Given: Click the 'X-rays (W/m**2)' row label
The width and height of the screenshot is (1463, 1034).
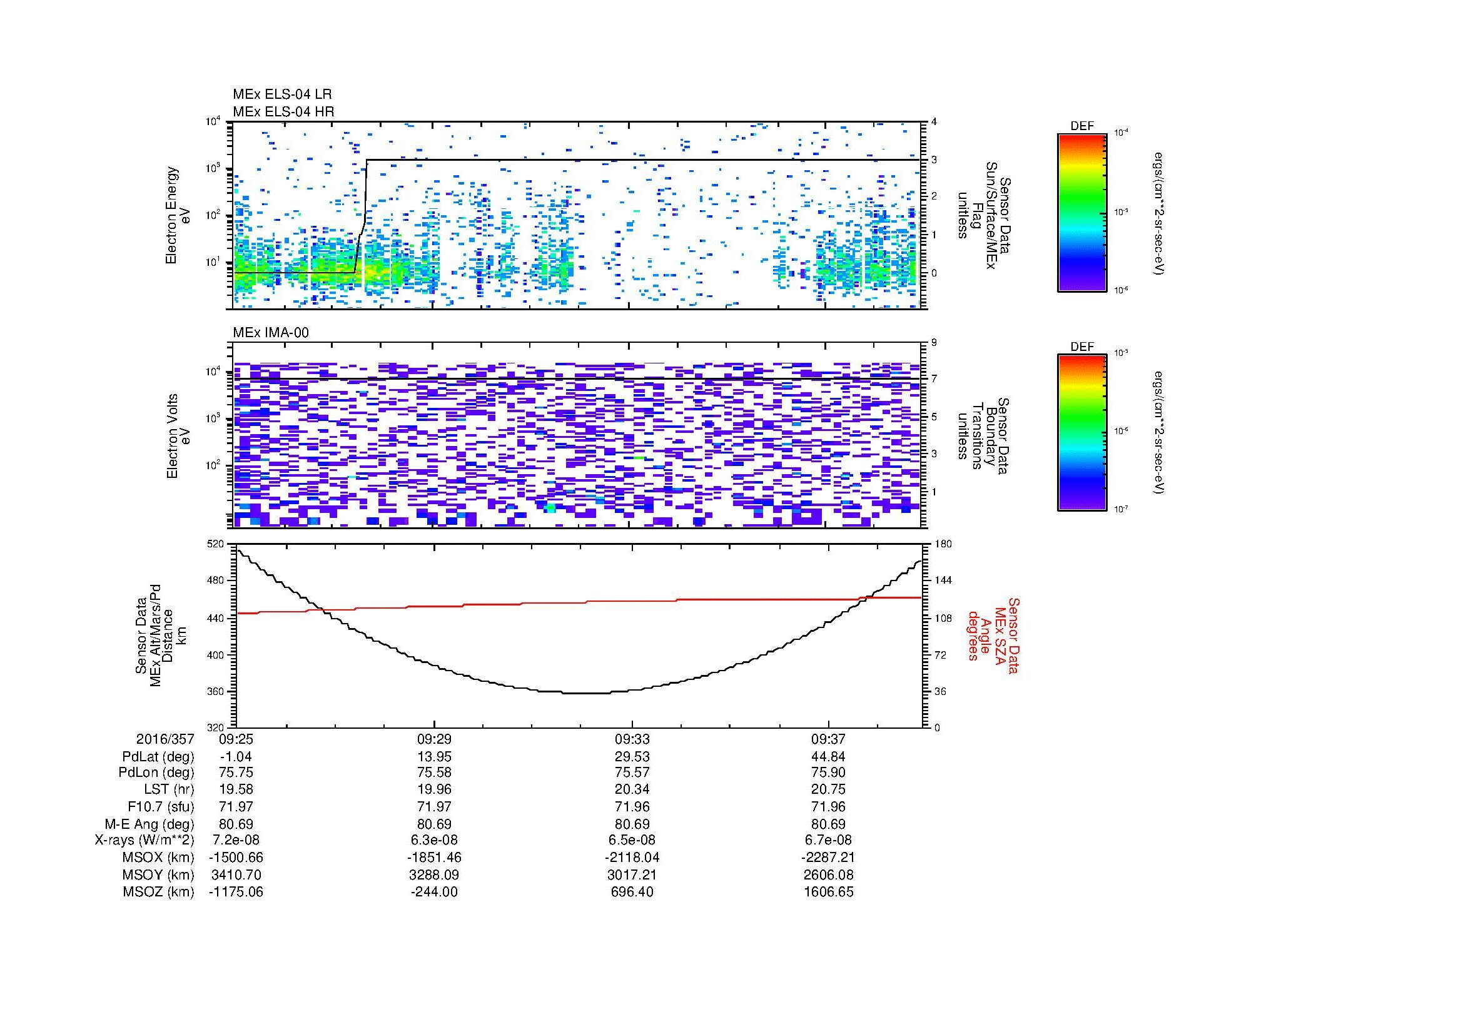Looking at the screenshot, I should point(144,840).
